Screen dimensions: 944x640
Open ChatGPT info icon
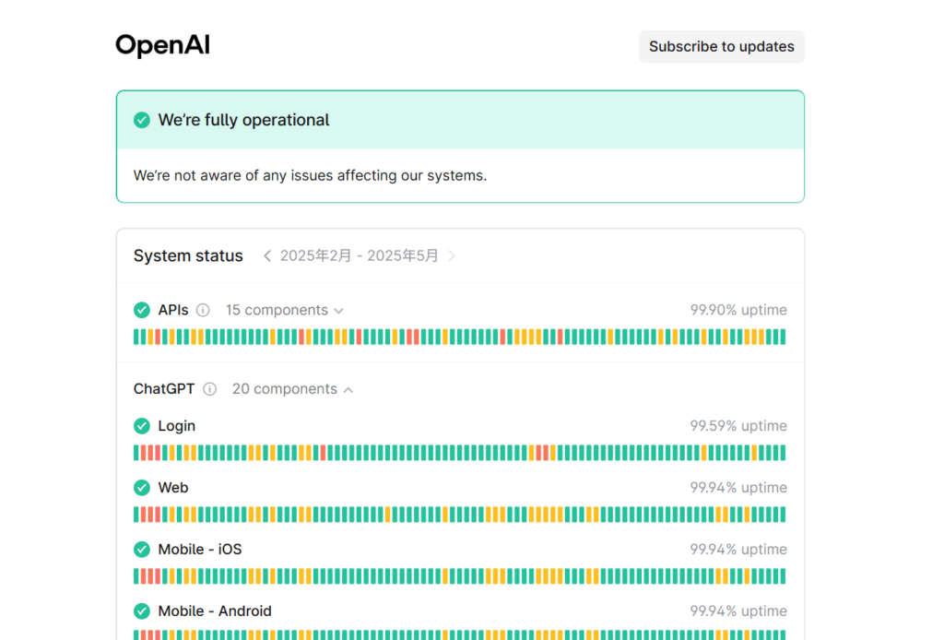[209, 389]
